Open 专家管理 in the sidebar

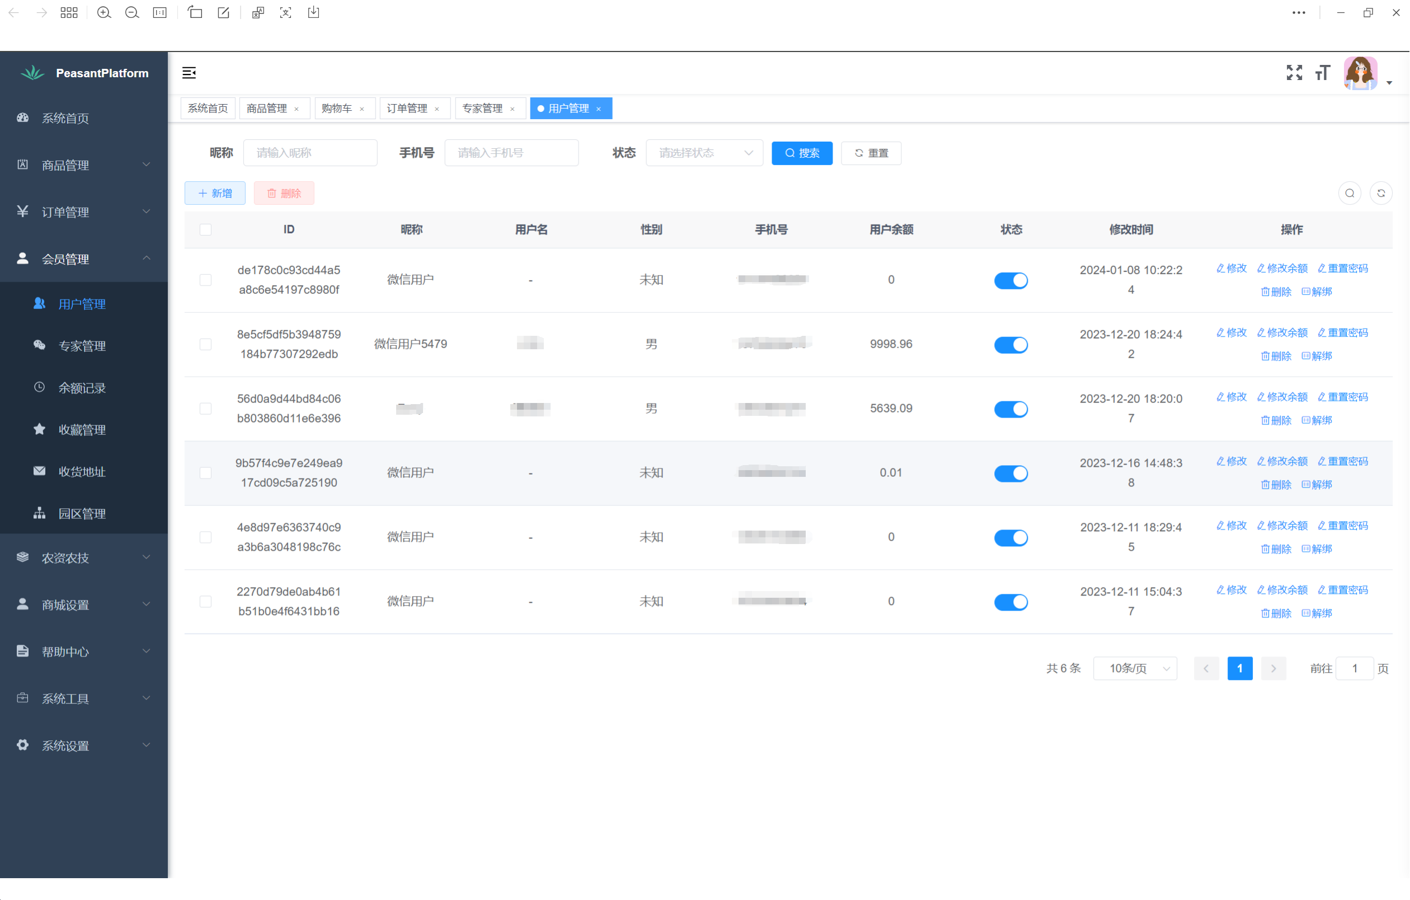[x=84, y=346]
